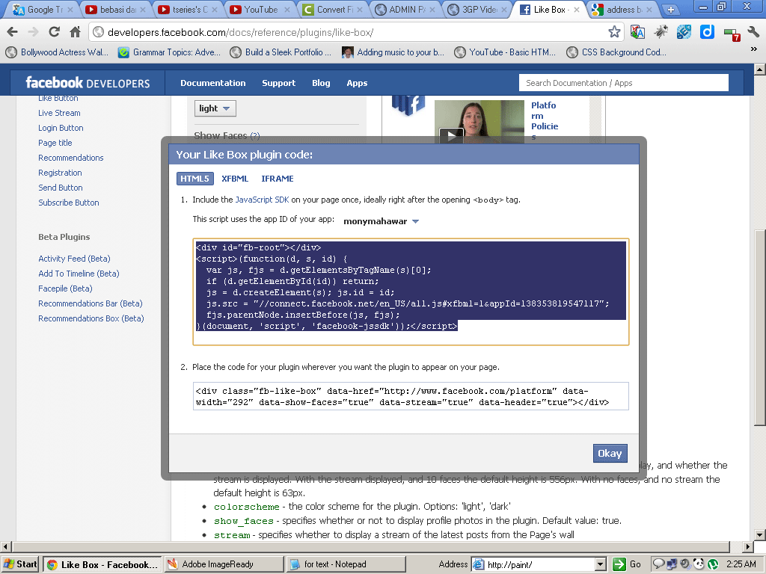Screen dimensions: 766x574
Task: Open Subscribe Button sidebar link
Action: coord(68,203)
